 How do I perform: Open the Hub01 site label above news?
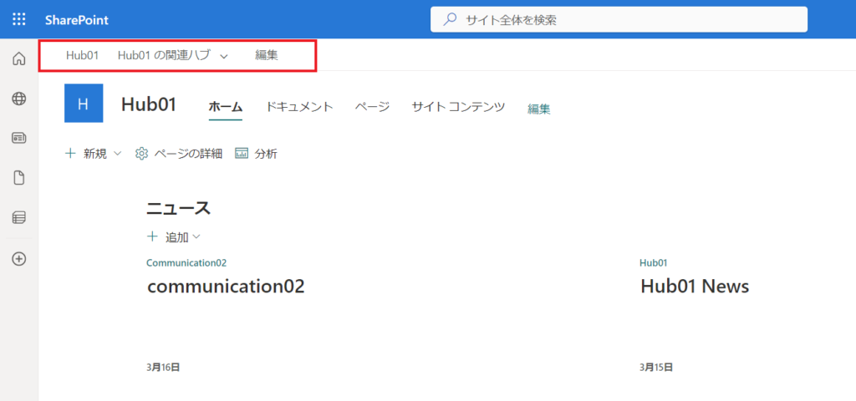pos(654,262)
